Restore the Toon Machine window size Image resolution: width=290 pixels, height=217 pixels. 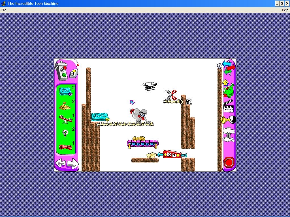click(282, 3)
